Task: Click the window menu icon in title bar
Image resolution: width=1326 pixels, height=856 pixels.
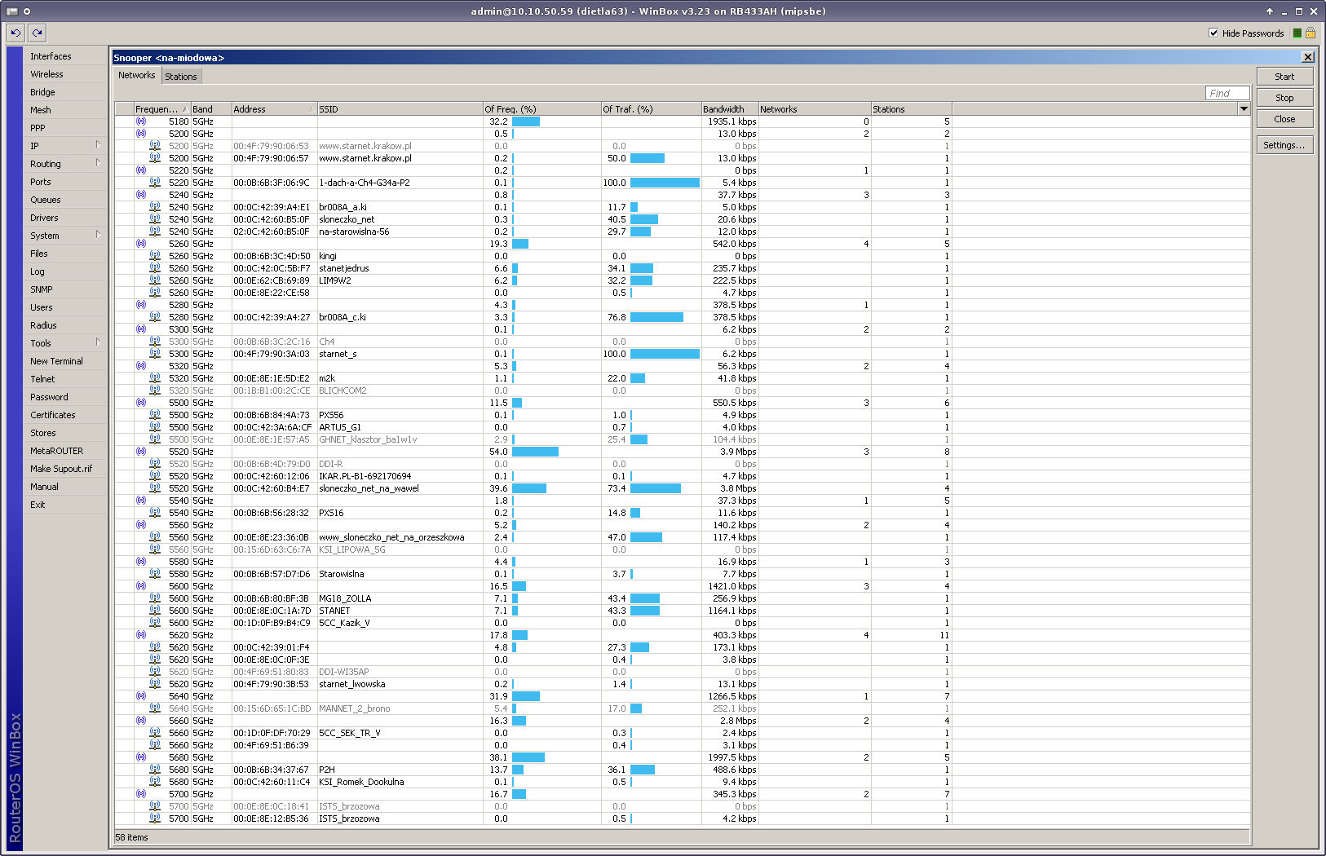Action: [12, 11]
